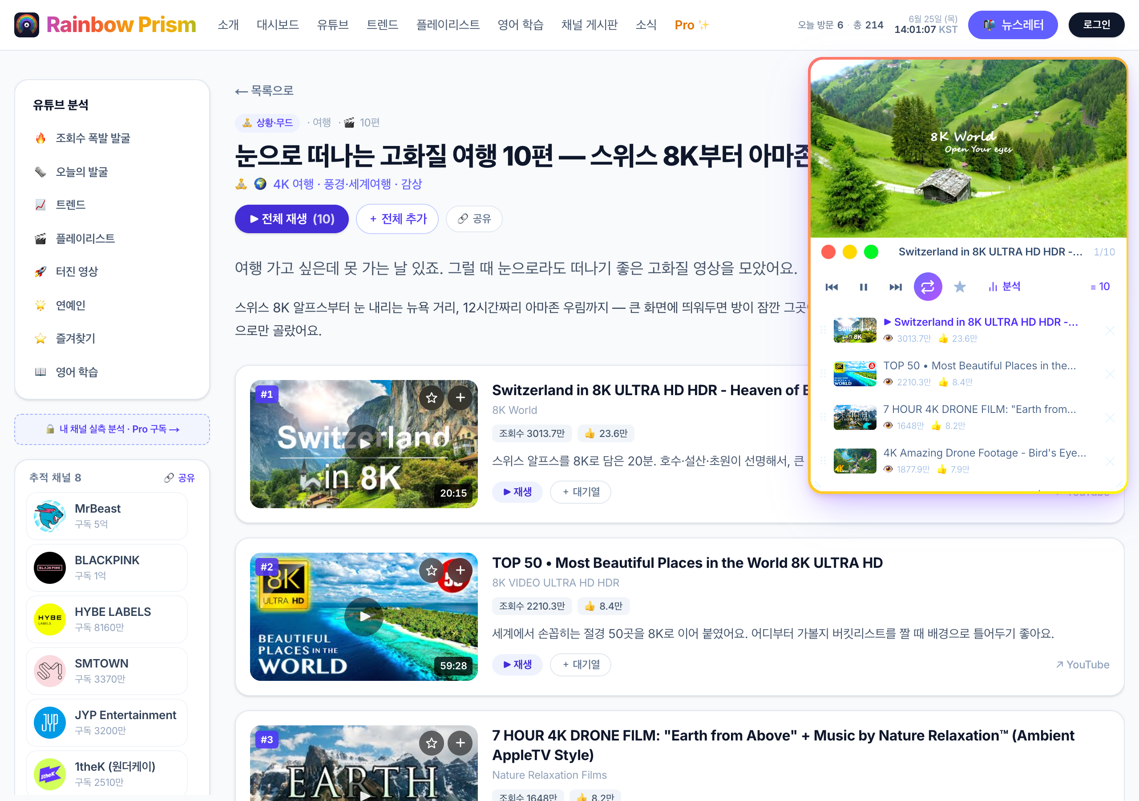The height and width of the screenshot is (801, 1139).
Task: Click 내 채널 실측 분석 Pro 구독 banner
Action: pos(112,429)
